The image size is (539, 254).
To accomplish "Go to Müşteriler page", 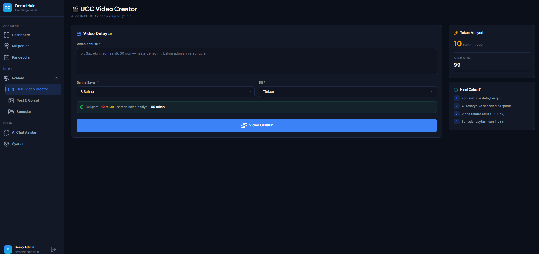I will coord(20,46).
